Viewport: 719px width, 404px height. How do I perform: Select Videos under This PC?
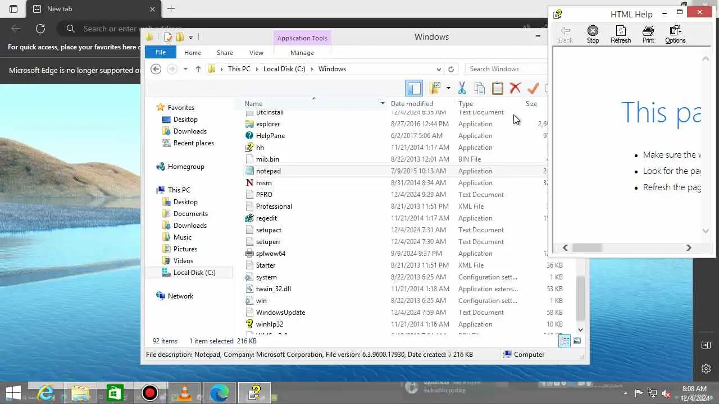[183, 261]
